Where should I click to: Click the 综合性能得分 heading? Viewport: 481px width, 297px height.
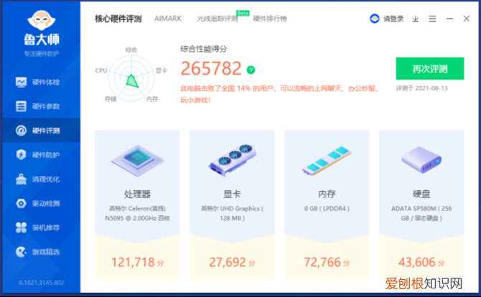(x=204, y=49)
